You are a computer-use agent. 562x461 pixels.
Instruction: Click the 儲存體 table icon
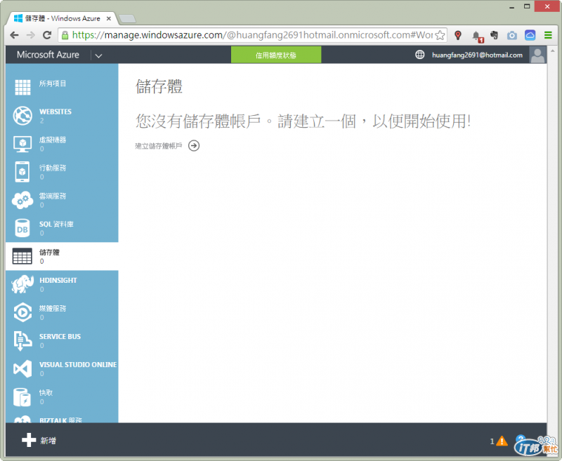click(22, 256)
